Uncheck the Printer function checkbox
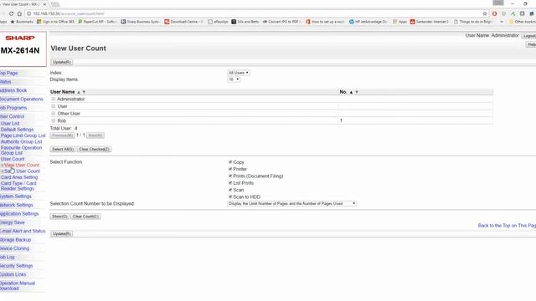This screenshot has height=301, width=536. coord(230,169)
